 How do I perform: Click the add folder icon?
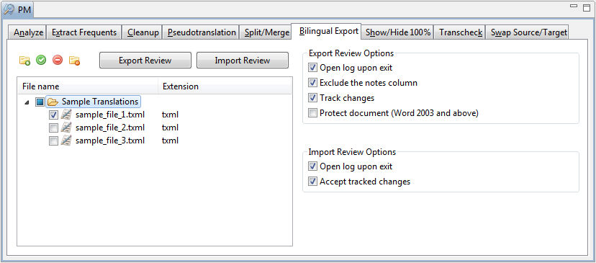[24, 60]
